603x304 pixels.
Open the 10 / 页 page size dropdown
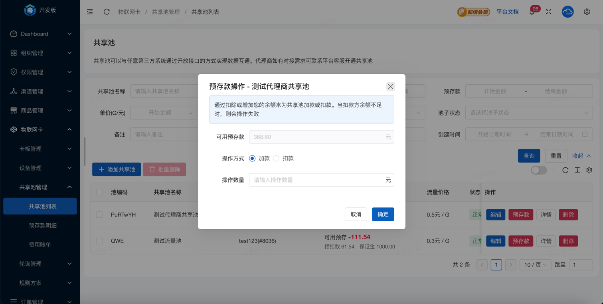tap(535, 265)
